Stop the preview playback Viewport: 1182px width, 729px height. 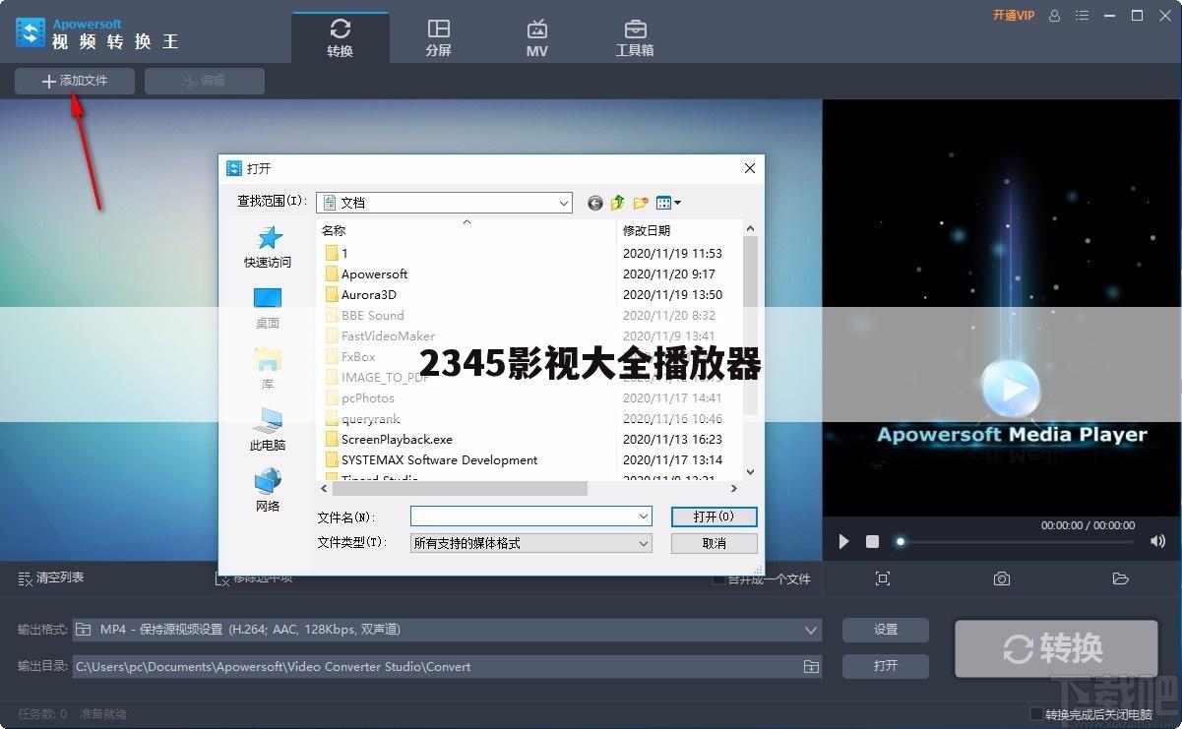coord(872,542)
